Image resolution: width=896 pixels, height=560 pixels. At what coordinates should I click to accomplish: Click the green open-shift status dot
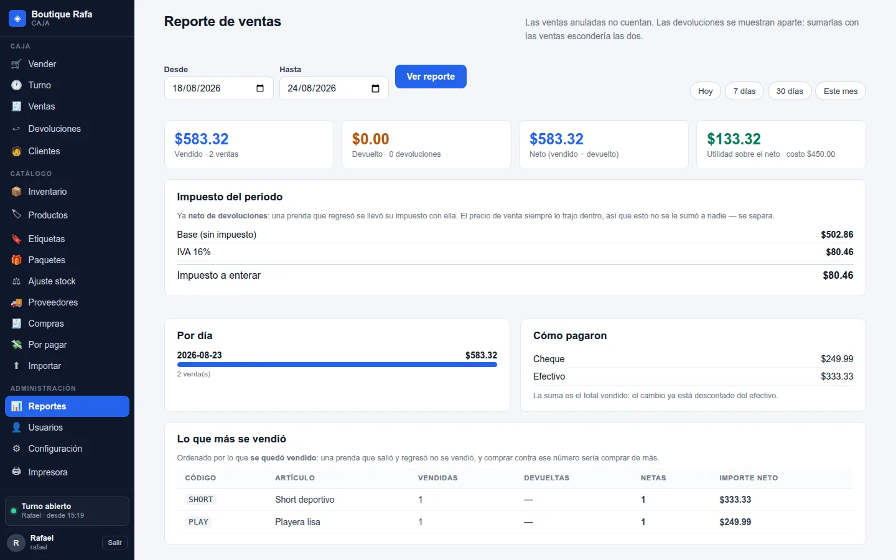(14, 511)
